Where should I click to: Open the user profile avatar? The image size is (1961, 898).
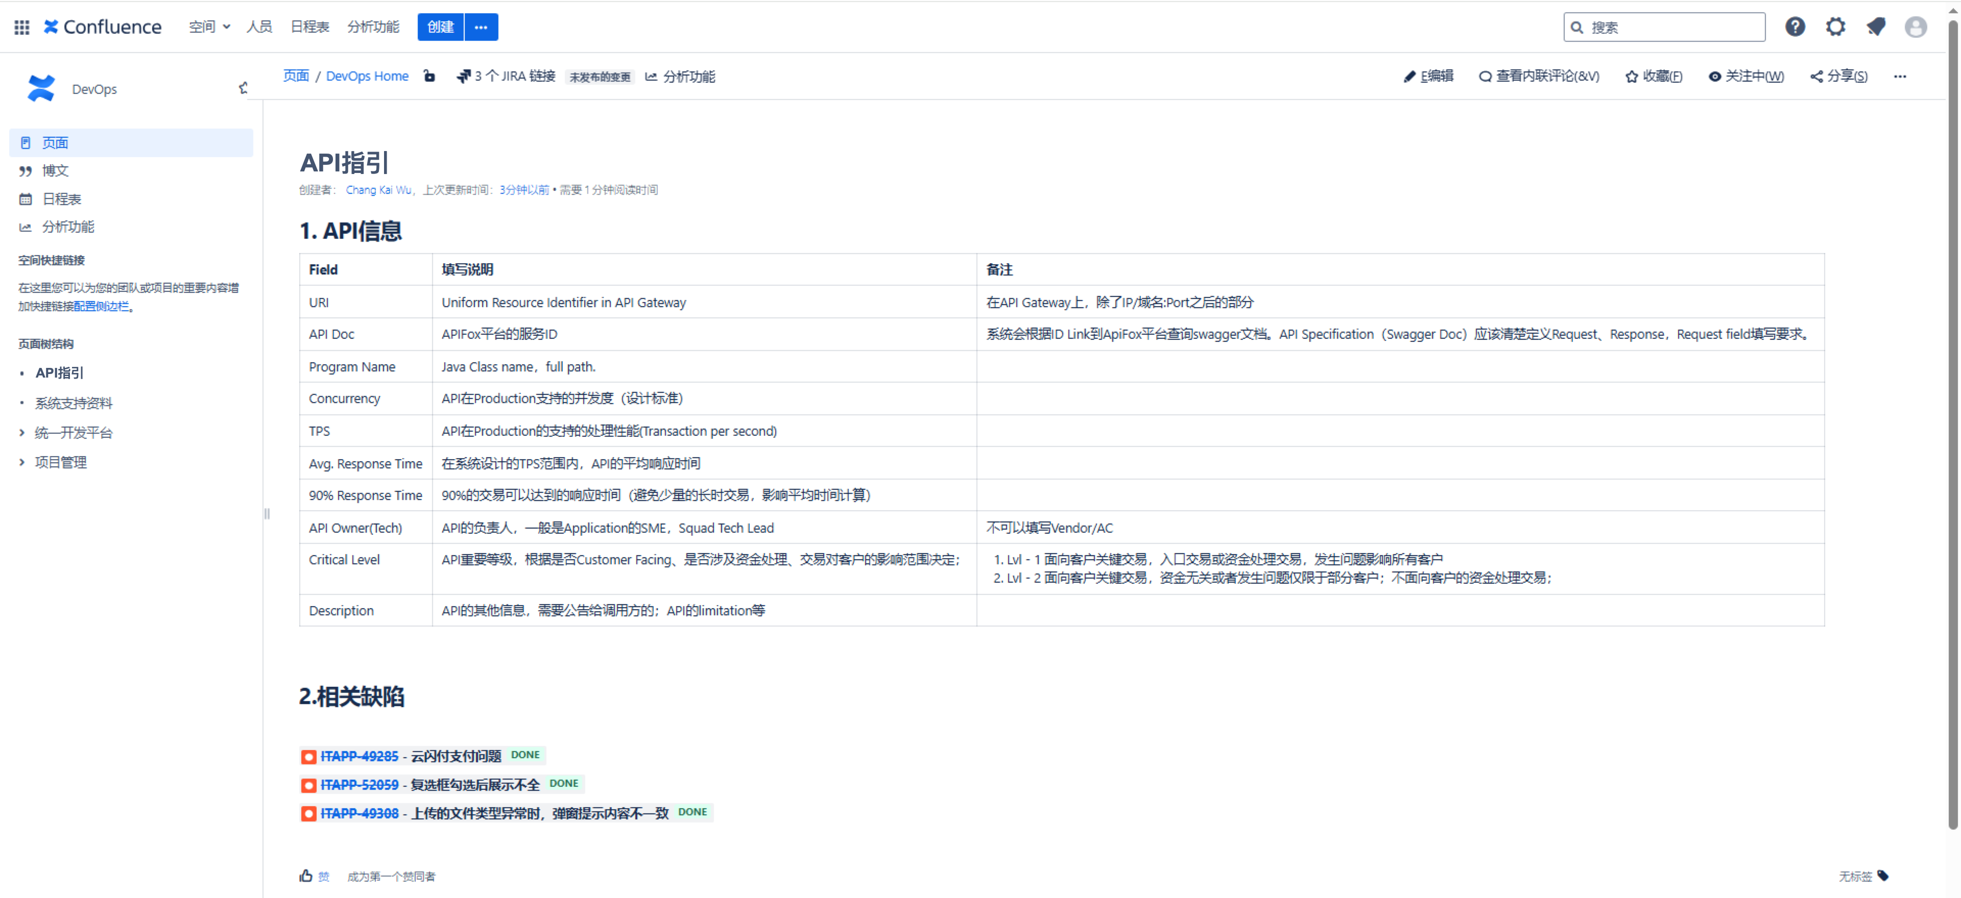pos(1916,28)
